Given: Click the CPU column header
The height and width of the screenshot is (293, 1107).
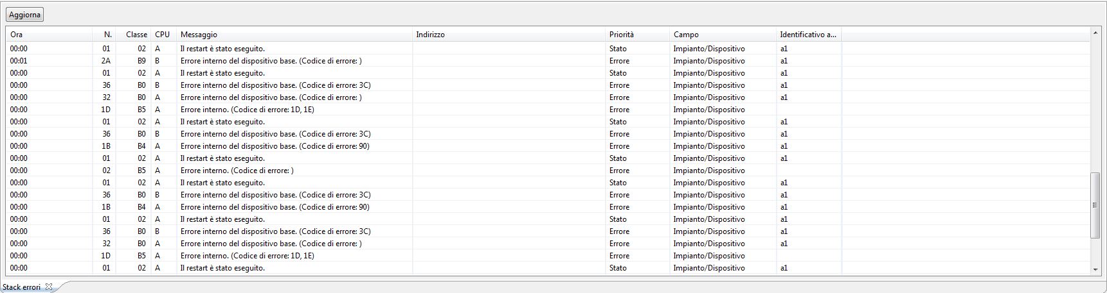Looking at the screenshot, I should tap(164, 35).
